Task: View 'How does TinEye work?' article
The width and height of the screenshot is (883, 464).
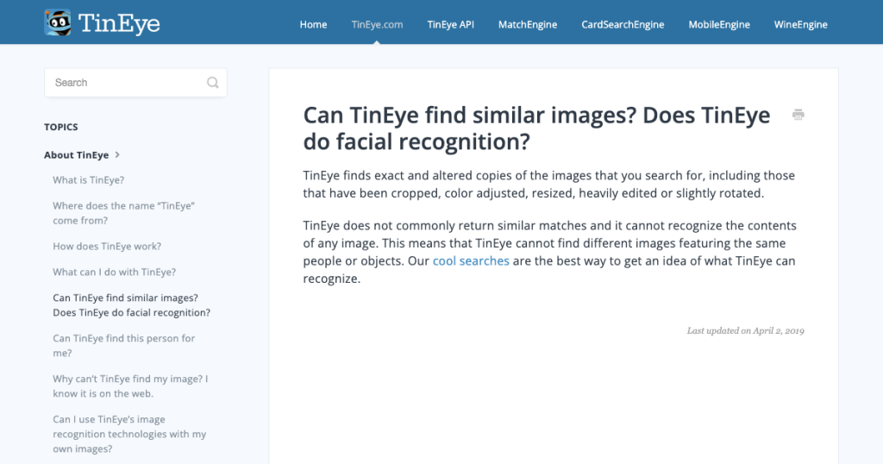Action: tap(107, 246)
